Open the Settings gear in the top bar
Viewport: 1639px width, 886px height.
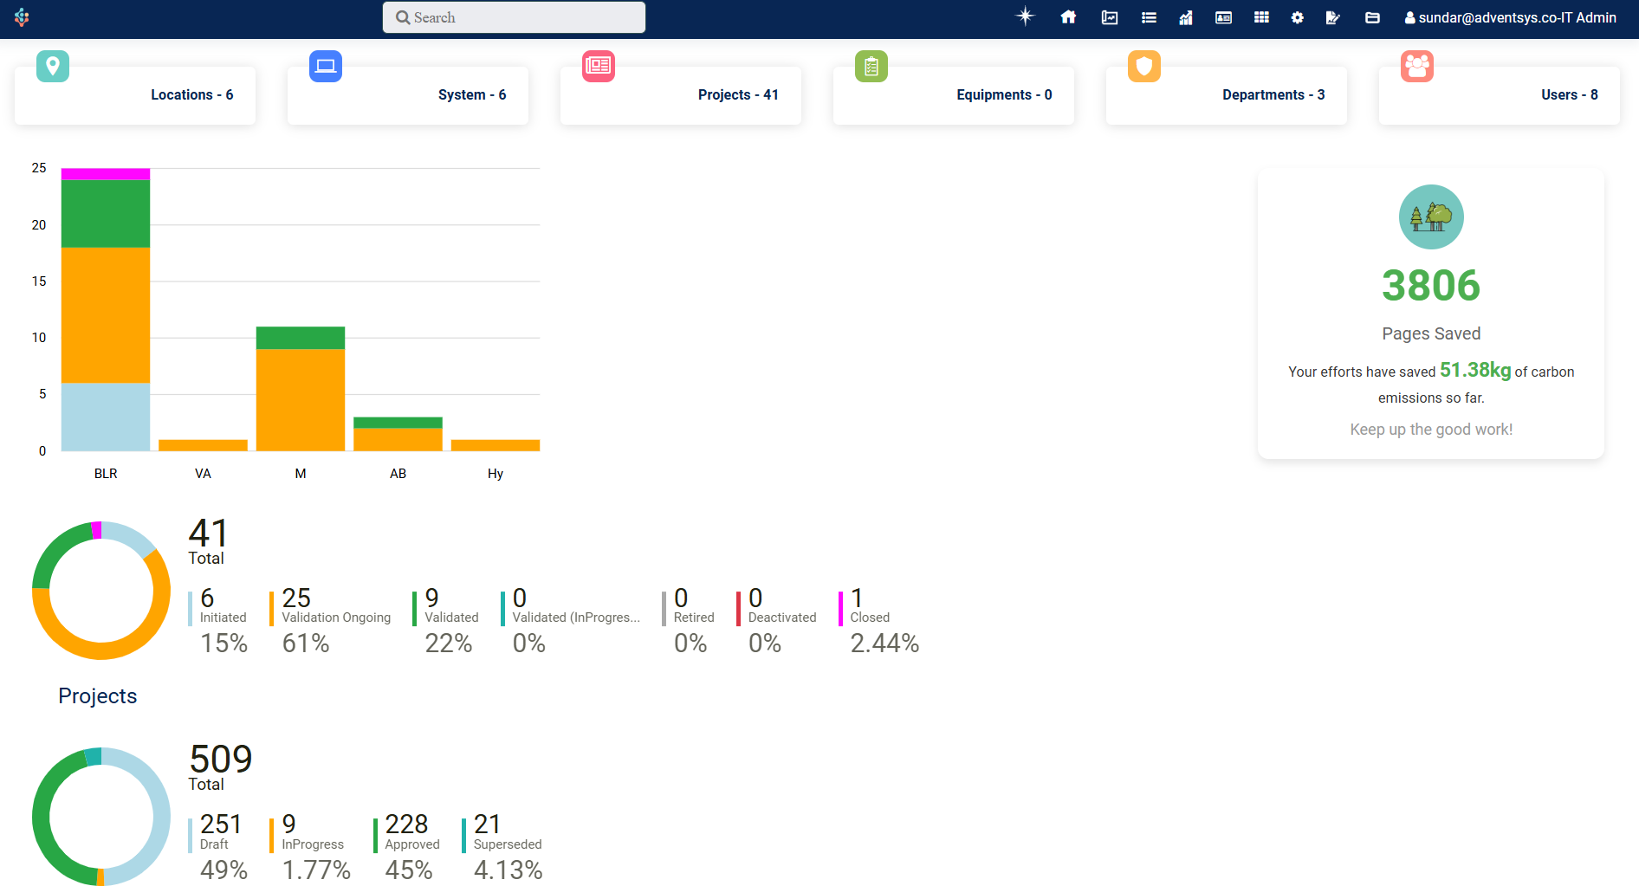point(1297,16)
